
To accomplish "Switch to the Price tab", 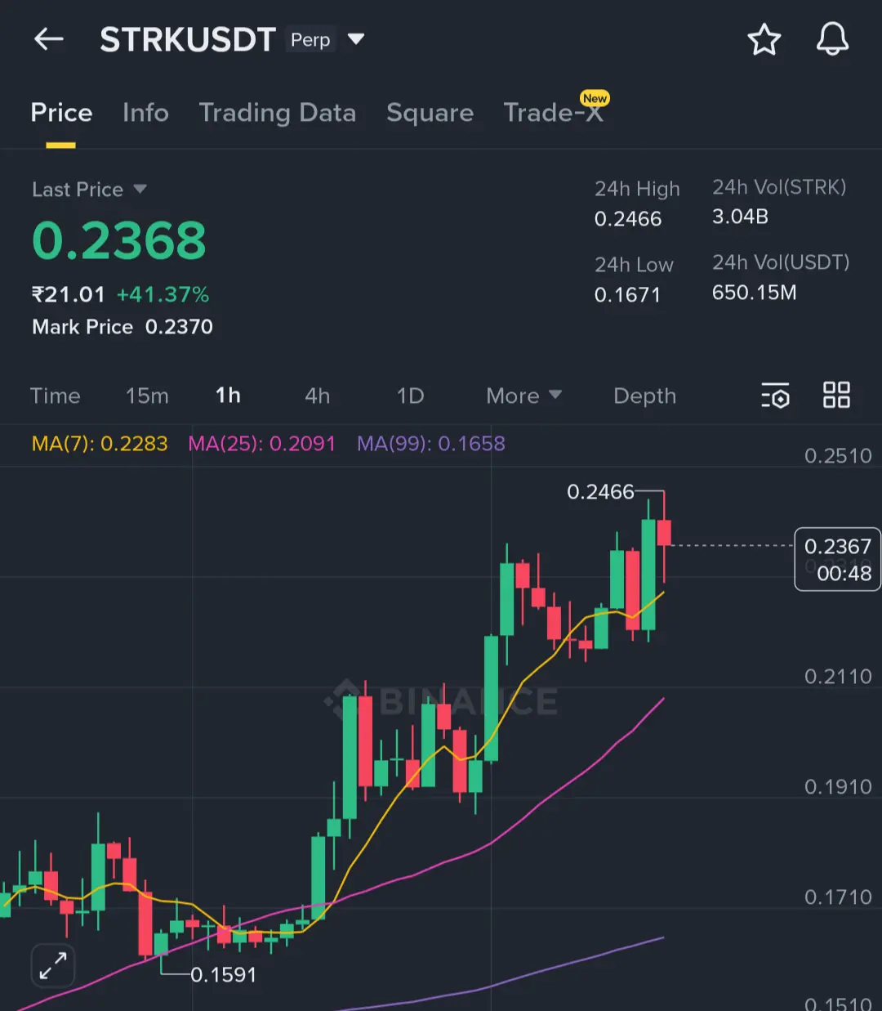I will 61,113.
